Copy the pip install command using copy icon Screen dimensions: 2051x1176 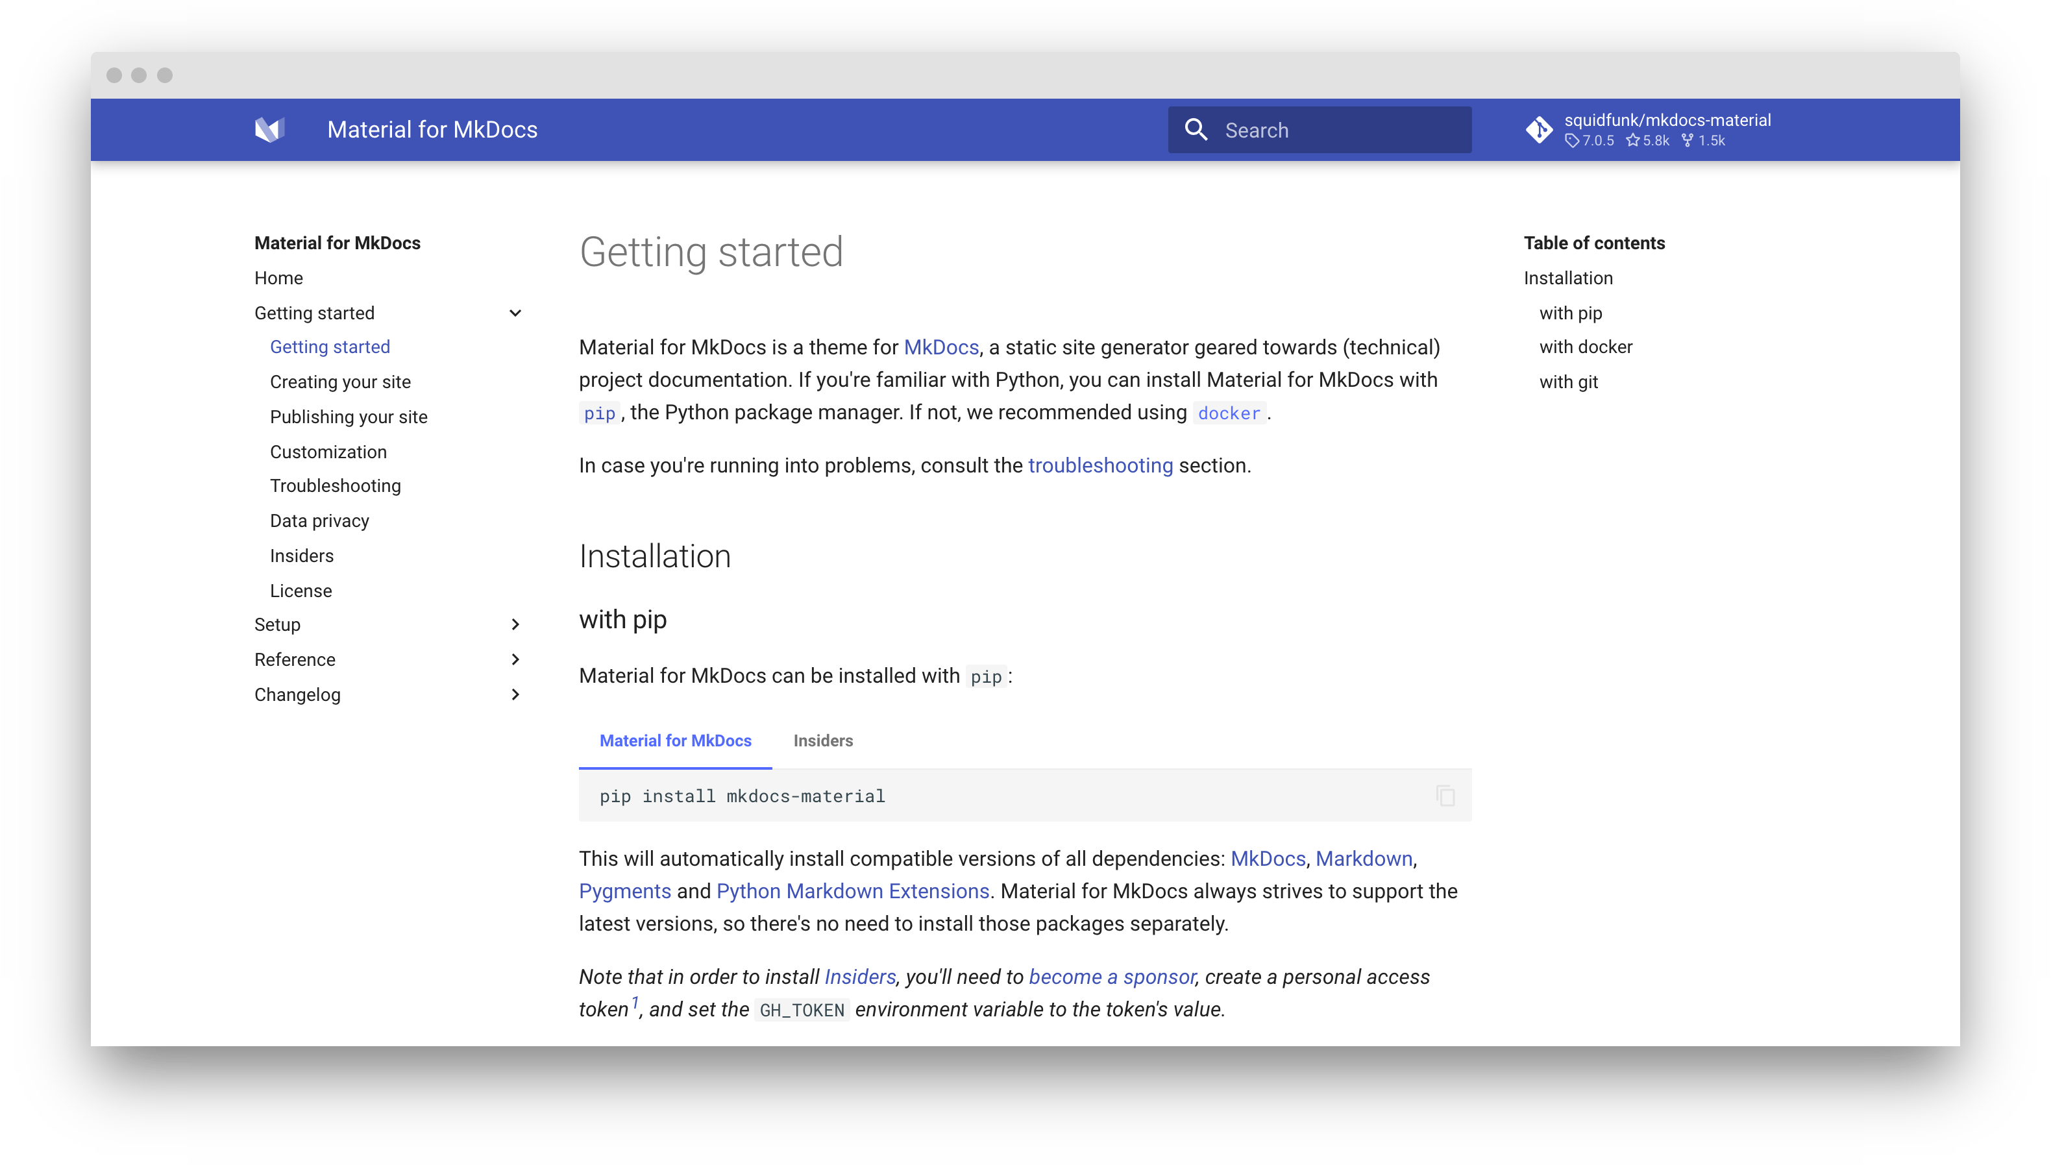point(1445,795)
